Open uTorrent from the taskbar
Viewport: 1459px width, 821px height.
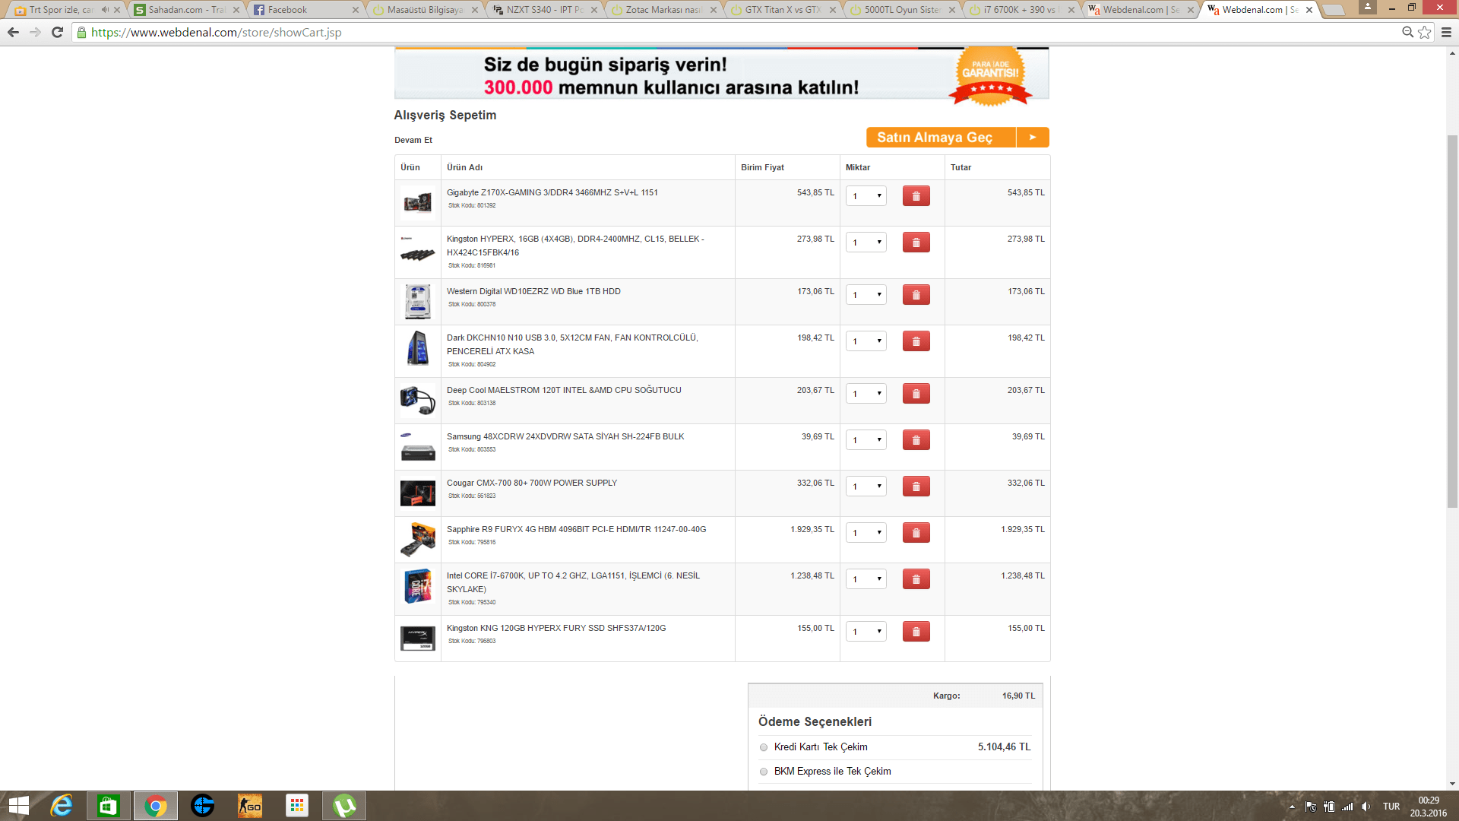tap(344, 806)
